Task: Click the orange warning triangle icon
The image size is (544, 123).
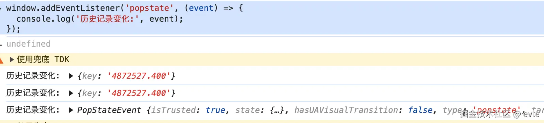Action: coord(1,60)
